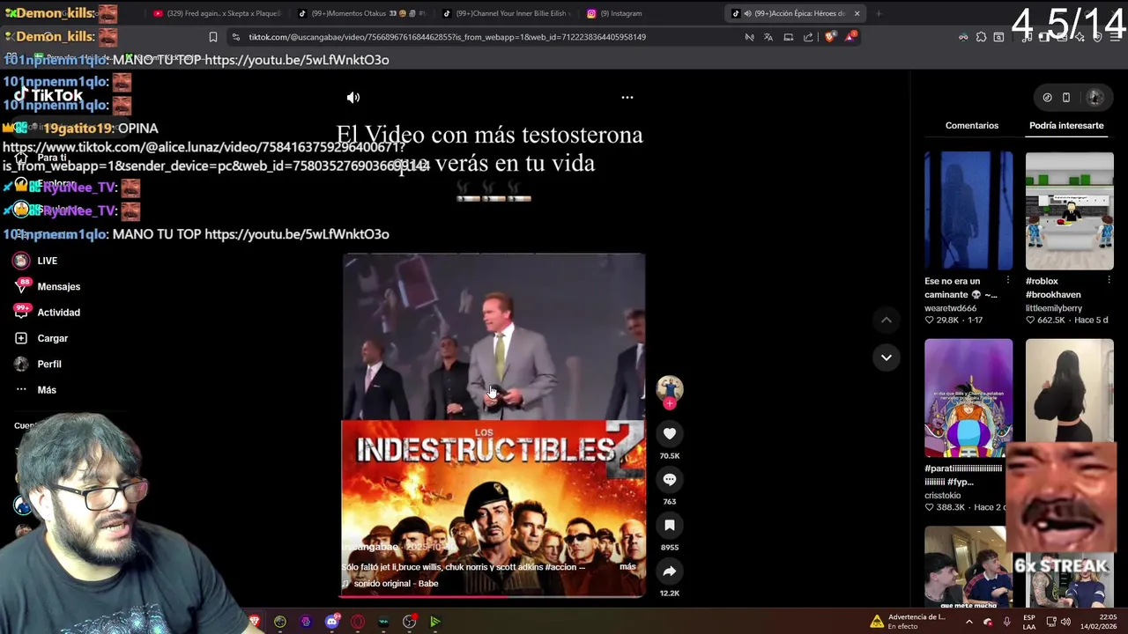1128x634 pixels.
Task: Open comments via the speech bubble icon
Action: 670,479
